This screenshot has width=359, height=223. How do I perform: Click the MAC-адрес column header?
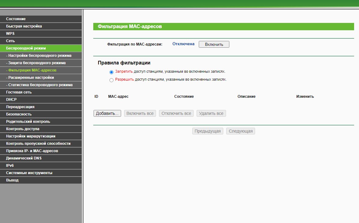click(118, 97)
